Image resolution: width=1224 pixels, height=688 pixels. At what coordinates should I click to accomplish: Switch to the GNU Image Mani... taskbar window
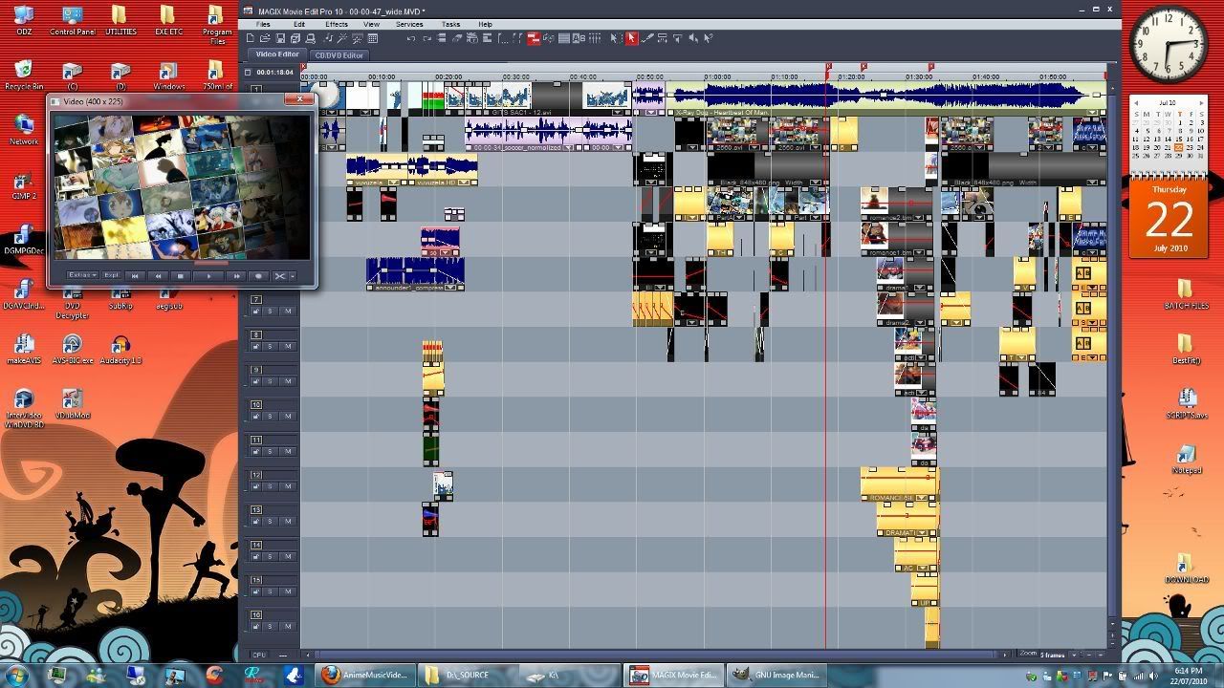coord(775,675)
